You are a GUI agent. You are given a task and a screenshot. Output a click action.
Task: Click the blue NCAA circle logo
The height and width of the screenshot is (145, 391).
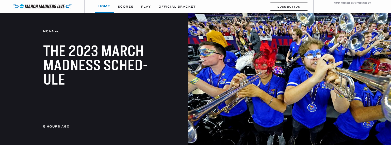tap(22, 6)
